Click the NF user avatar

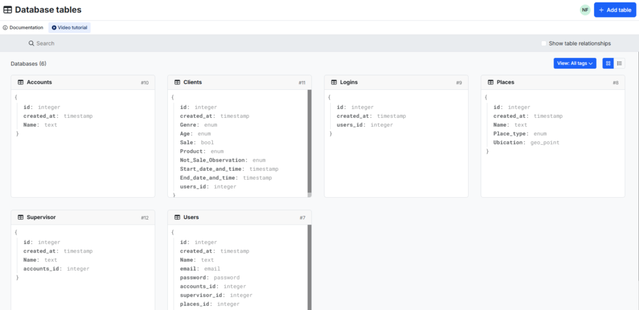tap(585, 10)
